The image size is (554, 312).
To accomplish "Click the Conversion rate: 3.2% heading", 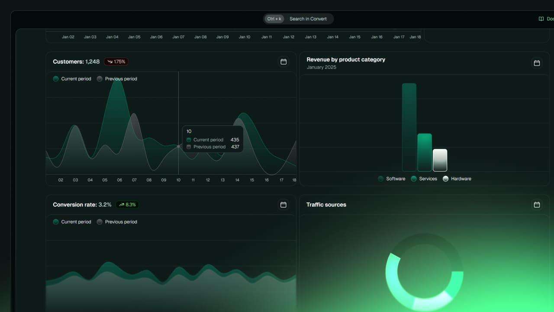I will click(82, 205).
